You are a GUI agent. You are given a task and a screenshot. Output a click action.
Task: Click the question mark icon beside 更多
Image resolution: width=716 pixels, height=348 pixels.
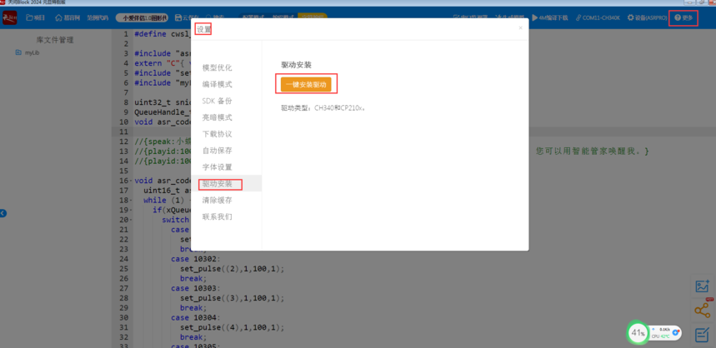point(678,17)
